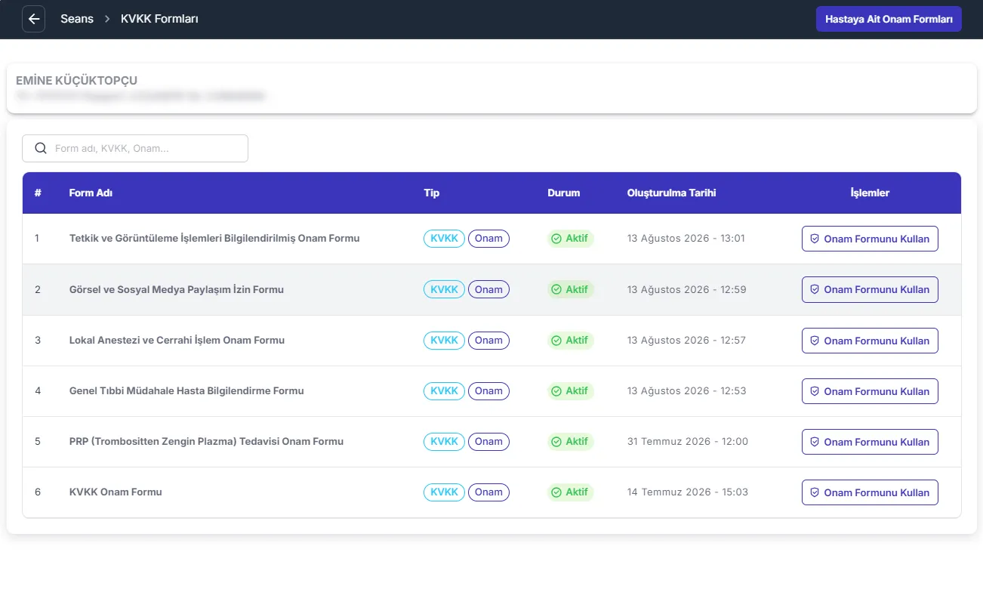The width and height of the screenshot is (983, 614).
Task: Click the search magnifier icon
Action: point(41,148)
